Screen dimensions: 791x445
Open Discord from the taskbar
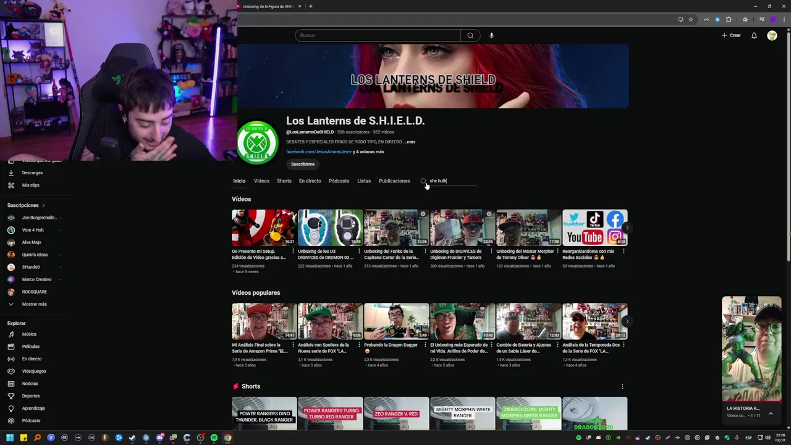click(159, 438)
